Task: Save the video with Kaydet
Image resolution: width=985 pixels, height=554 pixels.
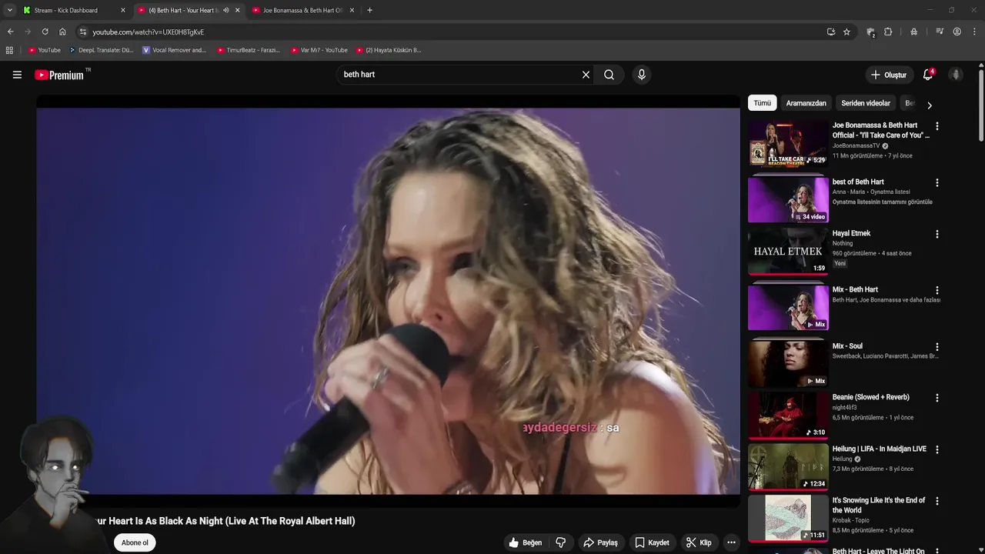Action: click(651, 542)
